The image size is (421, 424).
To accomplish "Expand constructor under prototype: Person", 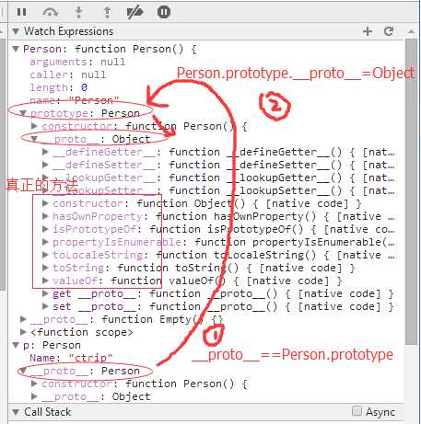I will pyautogui.click(x=34, y=126).
